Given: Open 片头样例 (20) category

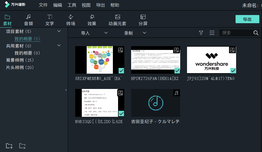Looking at the screenshot, I should tap(20, 68).
